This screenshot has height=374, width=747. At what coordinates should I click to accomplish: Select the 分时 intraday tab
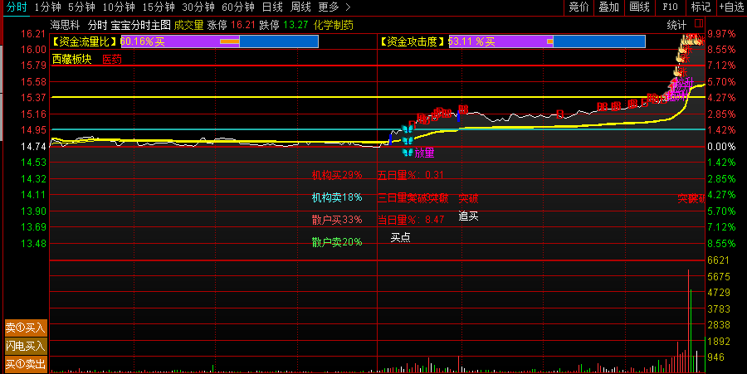coord(17,7)
